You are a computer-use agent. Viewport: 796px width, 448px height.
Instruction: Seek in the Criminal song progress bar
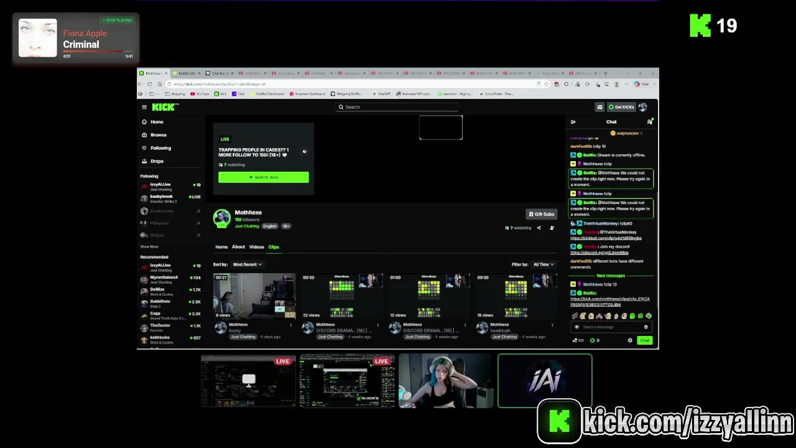[98, 52]
